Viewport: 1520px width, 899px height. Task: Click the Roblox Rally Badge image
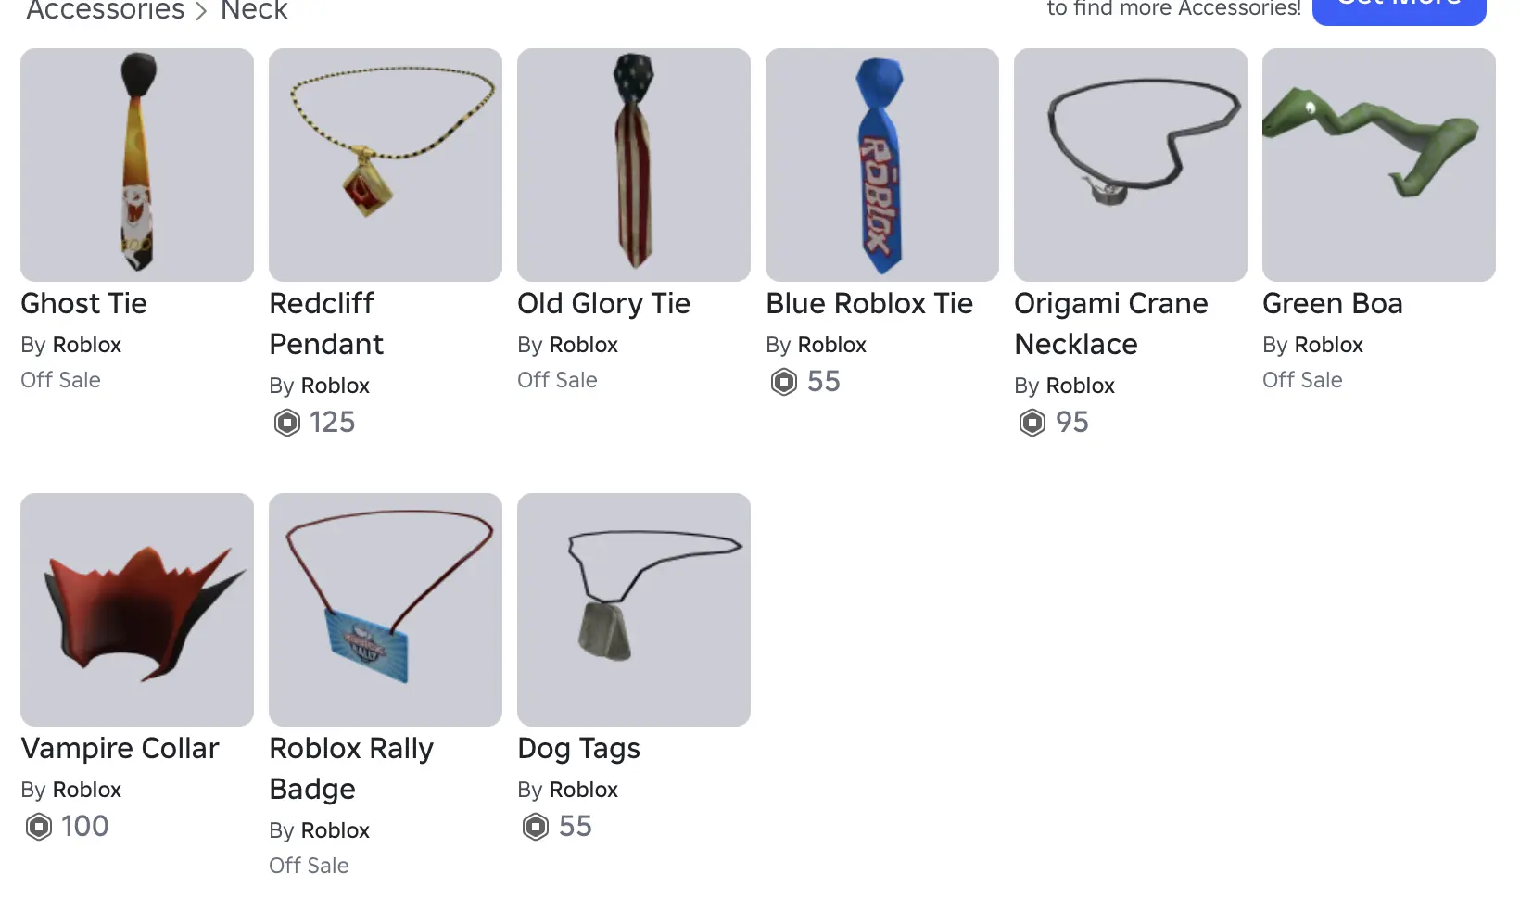tap(386, 610)
